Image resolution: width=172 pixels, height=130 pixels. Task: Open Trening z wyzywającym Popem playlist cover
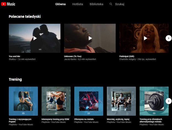(23, 101)
